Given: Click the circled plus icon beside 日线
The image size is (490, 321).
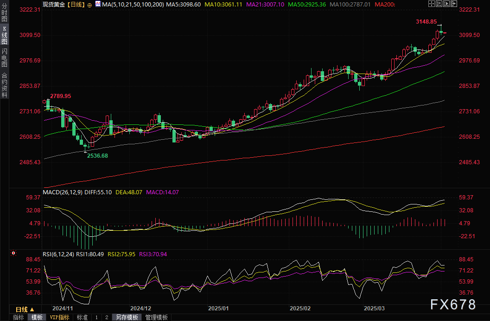Looking at the screenshot, I should tap(89, 4).
